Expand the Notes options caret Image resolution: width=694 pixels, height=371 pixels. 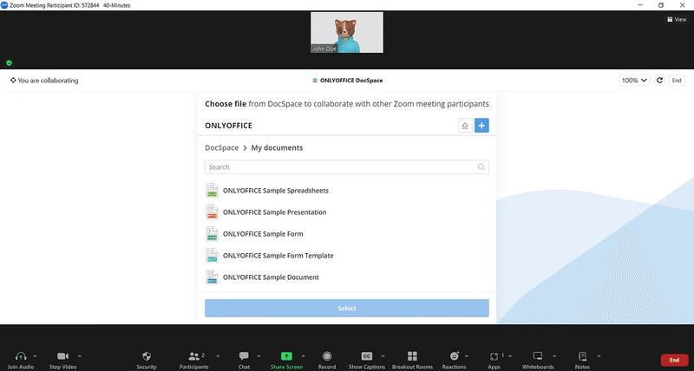point(599,356)
